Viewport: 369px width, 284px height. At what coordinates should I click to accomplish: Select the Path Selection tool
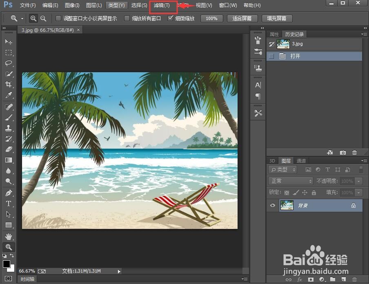coord(9,214)
